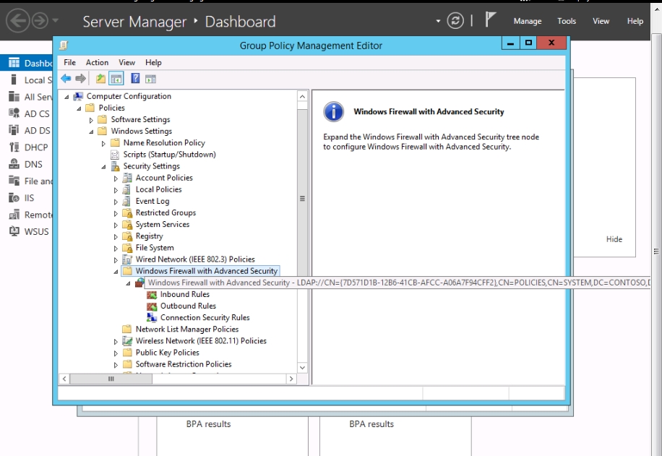The width and height of the screenshot is (662, 456).
Task: Open Server Manager Help menu
Action: (635, 21)
